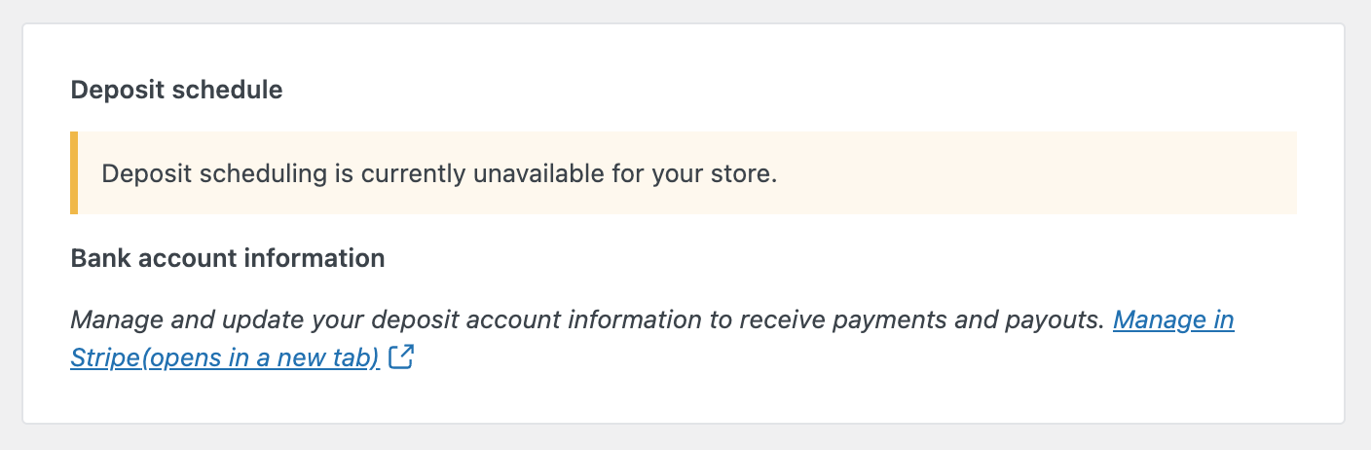The width and height of the screenshot is (1371, 450).
Task: Click the deposit scheduling unavailable notice text
Action: 439,175
